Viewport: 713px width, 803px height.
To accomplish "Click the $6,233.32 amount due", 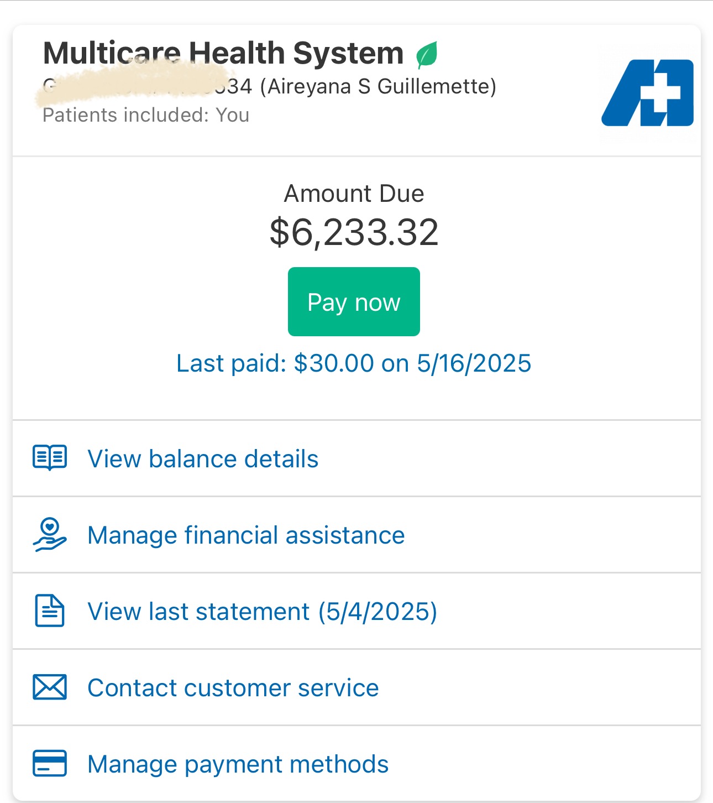I will click(354, 232).
